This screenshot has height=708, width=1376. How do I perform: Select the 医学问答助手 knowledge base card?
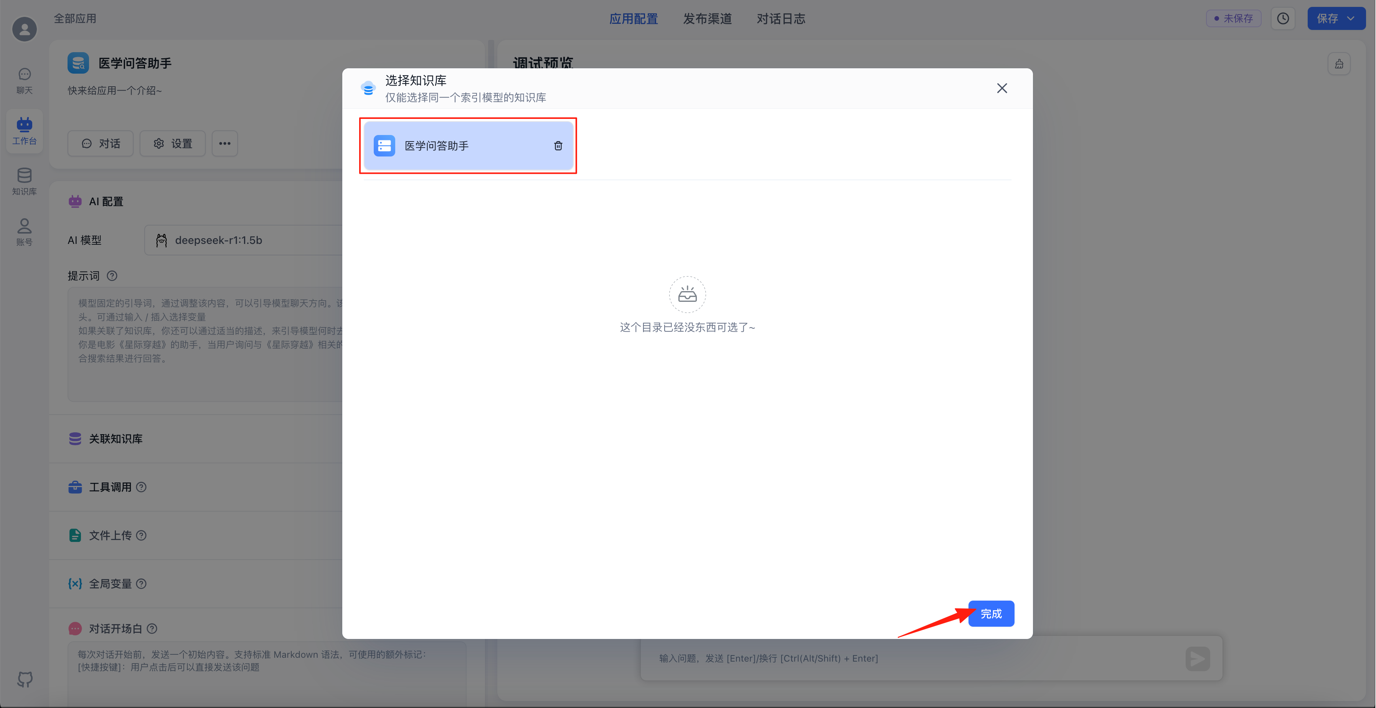(x=454, y=146)
